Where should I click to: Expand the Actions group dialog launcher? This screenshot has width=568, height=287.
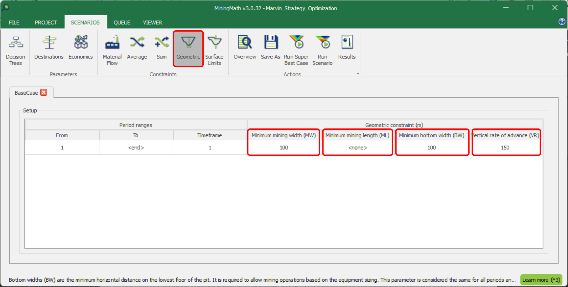pyautogui.click(x=358, y=74)
